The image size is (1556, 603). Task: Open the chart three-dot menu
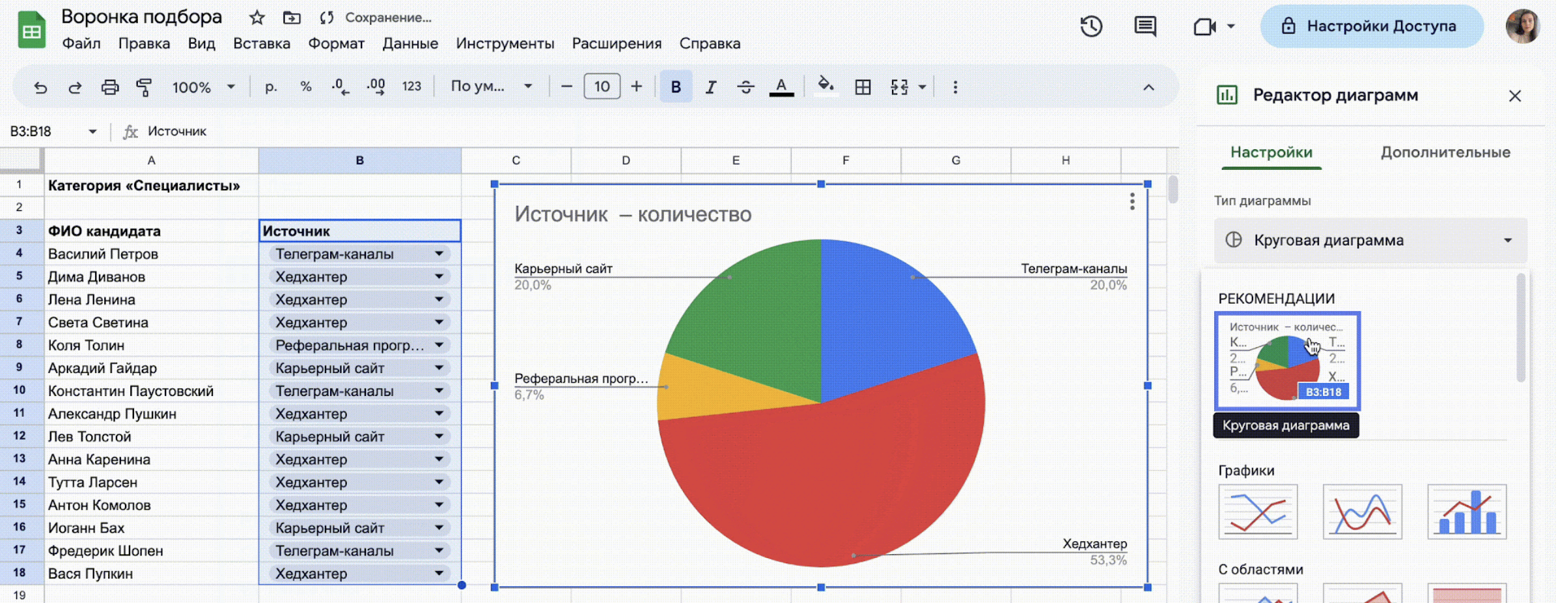(x=1132, y=202)
